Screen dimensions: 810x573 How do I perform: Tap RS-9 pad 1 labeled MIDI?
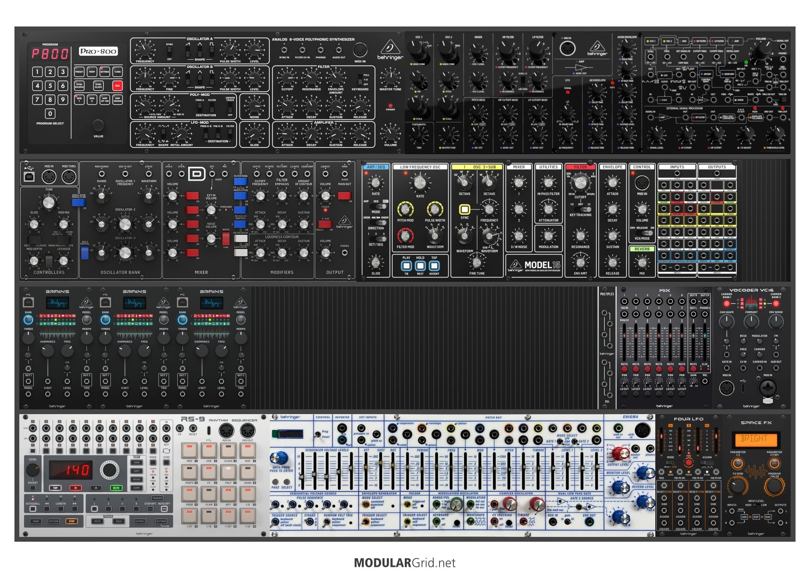(189, 451)
